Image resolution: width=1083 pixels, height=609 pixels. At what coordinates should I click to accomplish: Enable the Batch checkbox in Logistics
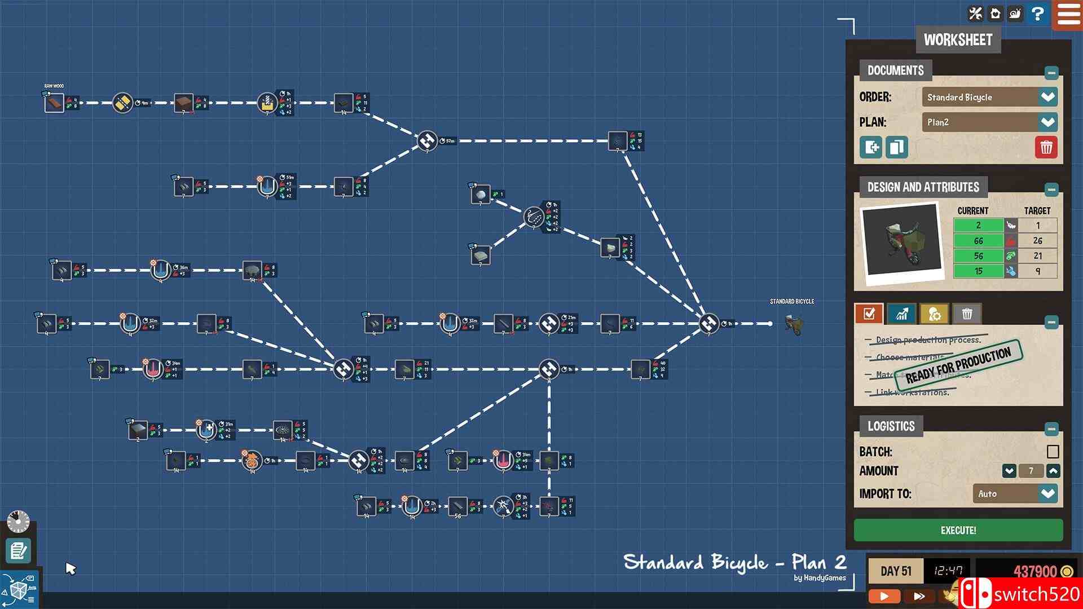pos(1053,451)
